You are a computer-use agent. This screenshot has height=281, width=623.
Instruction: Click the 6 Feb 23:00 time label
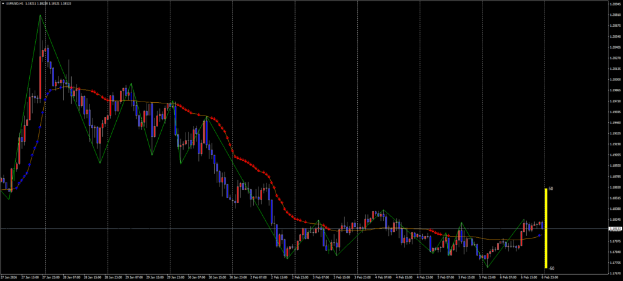551,277
